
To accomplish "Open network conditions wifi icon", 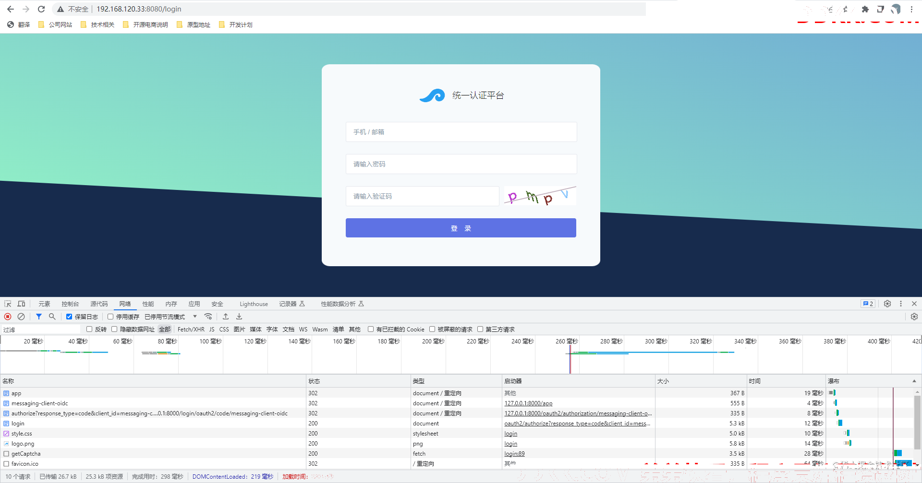I will (208, 317).
